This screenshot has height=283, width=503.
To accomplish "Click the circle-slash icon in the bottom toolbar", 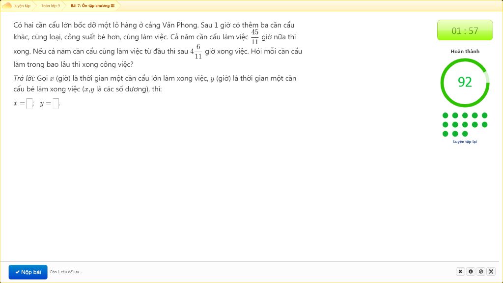I will (x=481, y=271).
